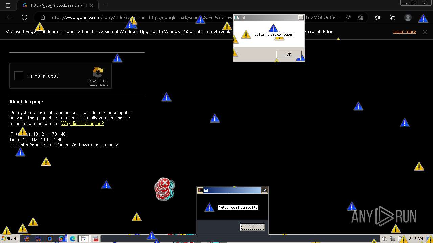
Task: Minimize the Edge window
Action: (404, 3)
